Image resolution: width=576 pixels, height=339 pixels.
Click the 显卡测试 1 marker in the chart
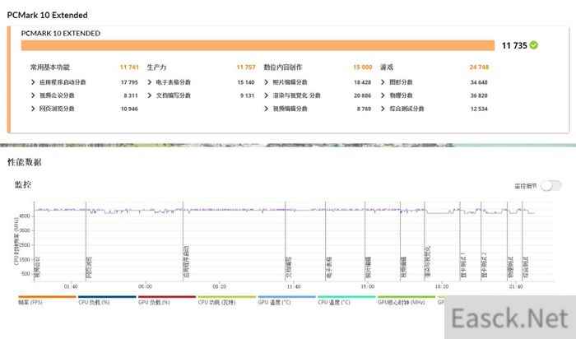pos(462,265)
